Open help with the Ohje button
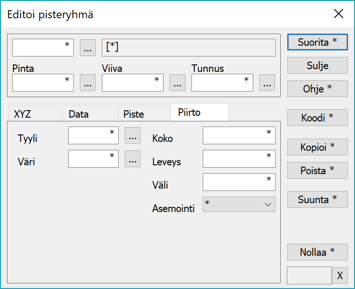 click(x=317, y=89)
